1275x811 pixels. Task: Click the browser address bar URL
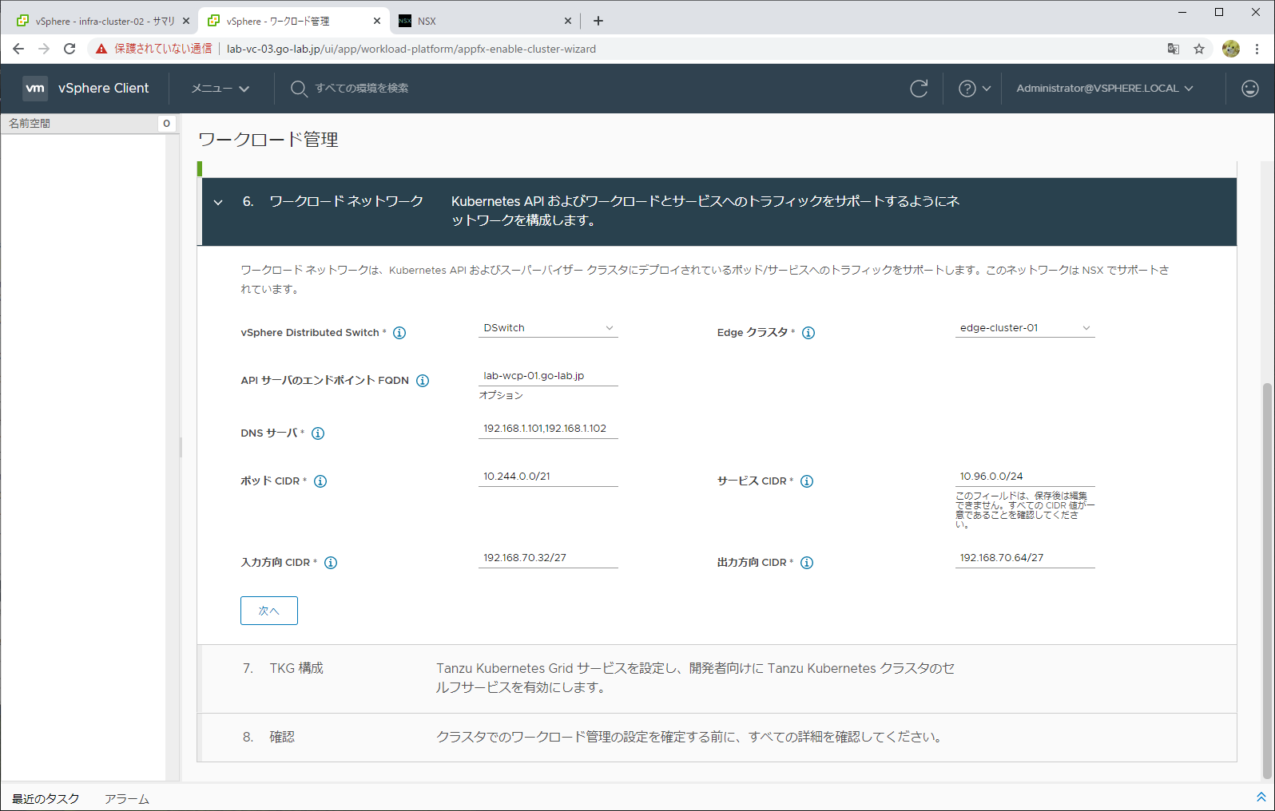point(411,49)
